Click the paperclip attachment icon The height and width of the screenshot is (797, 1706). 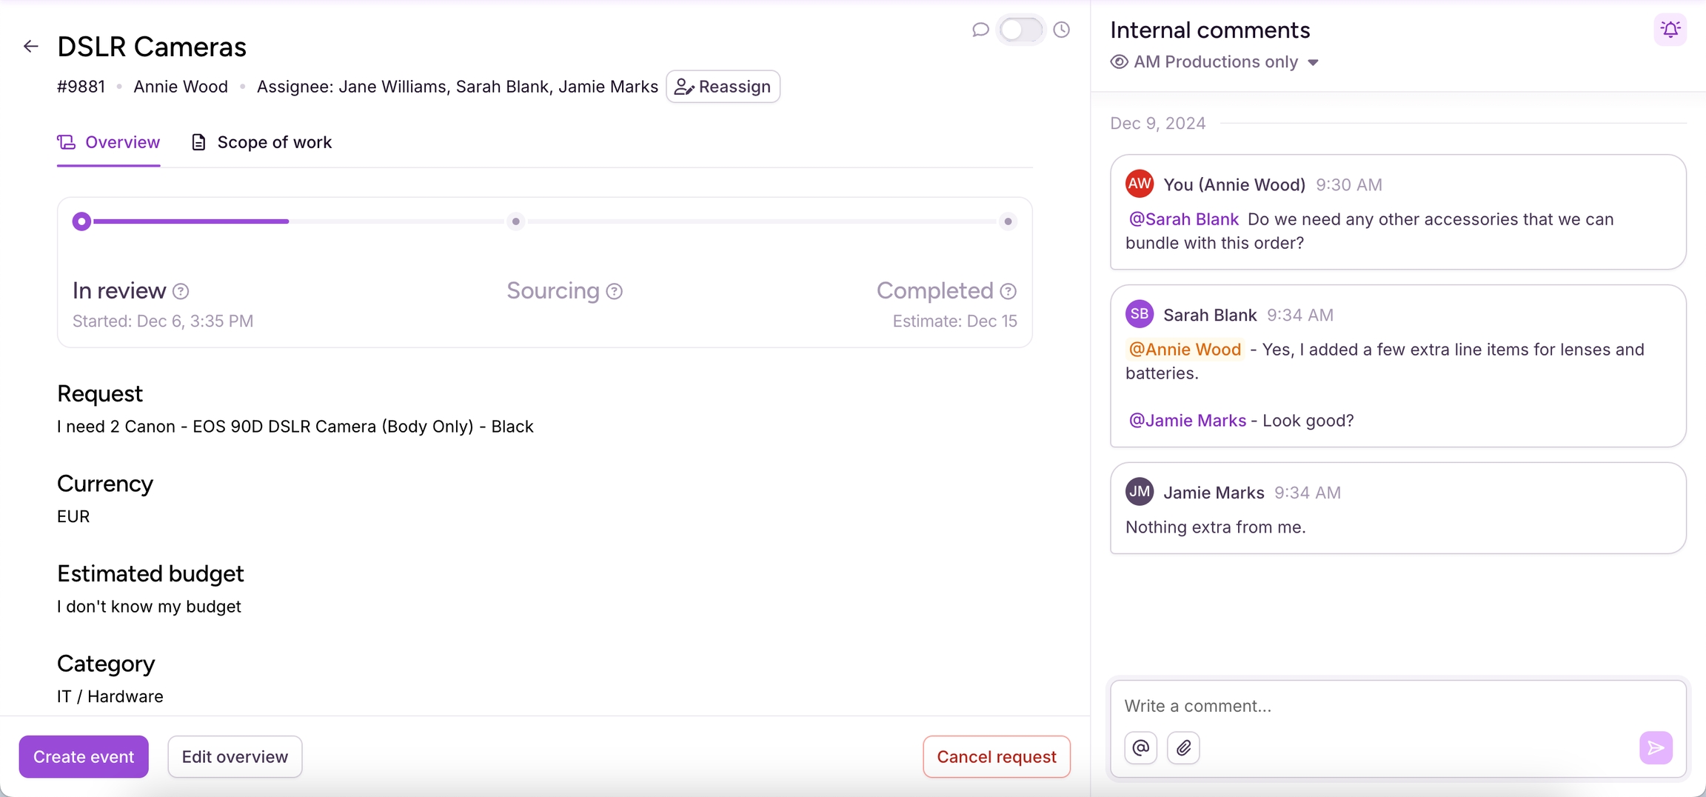tap(1183, 748)
